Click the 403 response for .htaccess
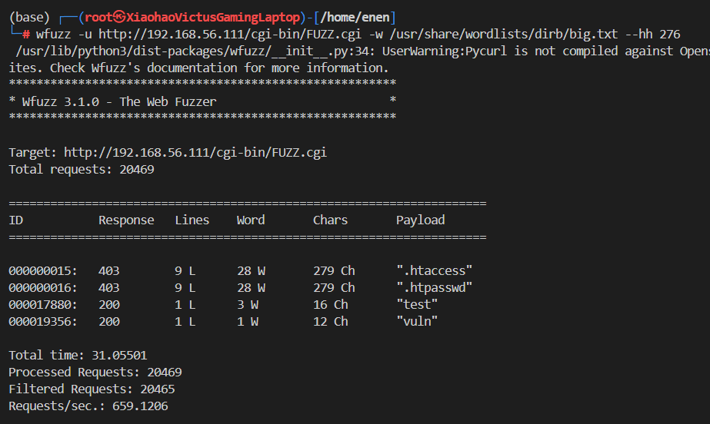The image size is (710, 424). point(109,271)
